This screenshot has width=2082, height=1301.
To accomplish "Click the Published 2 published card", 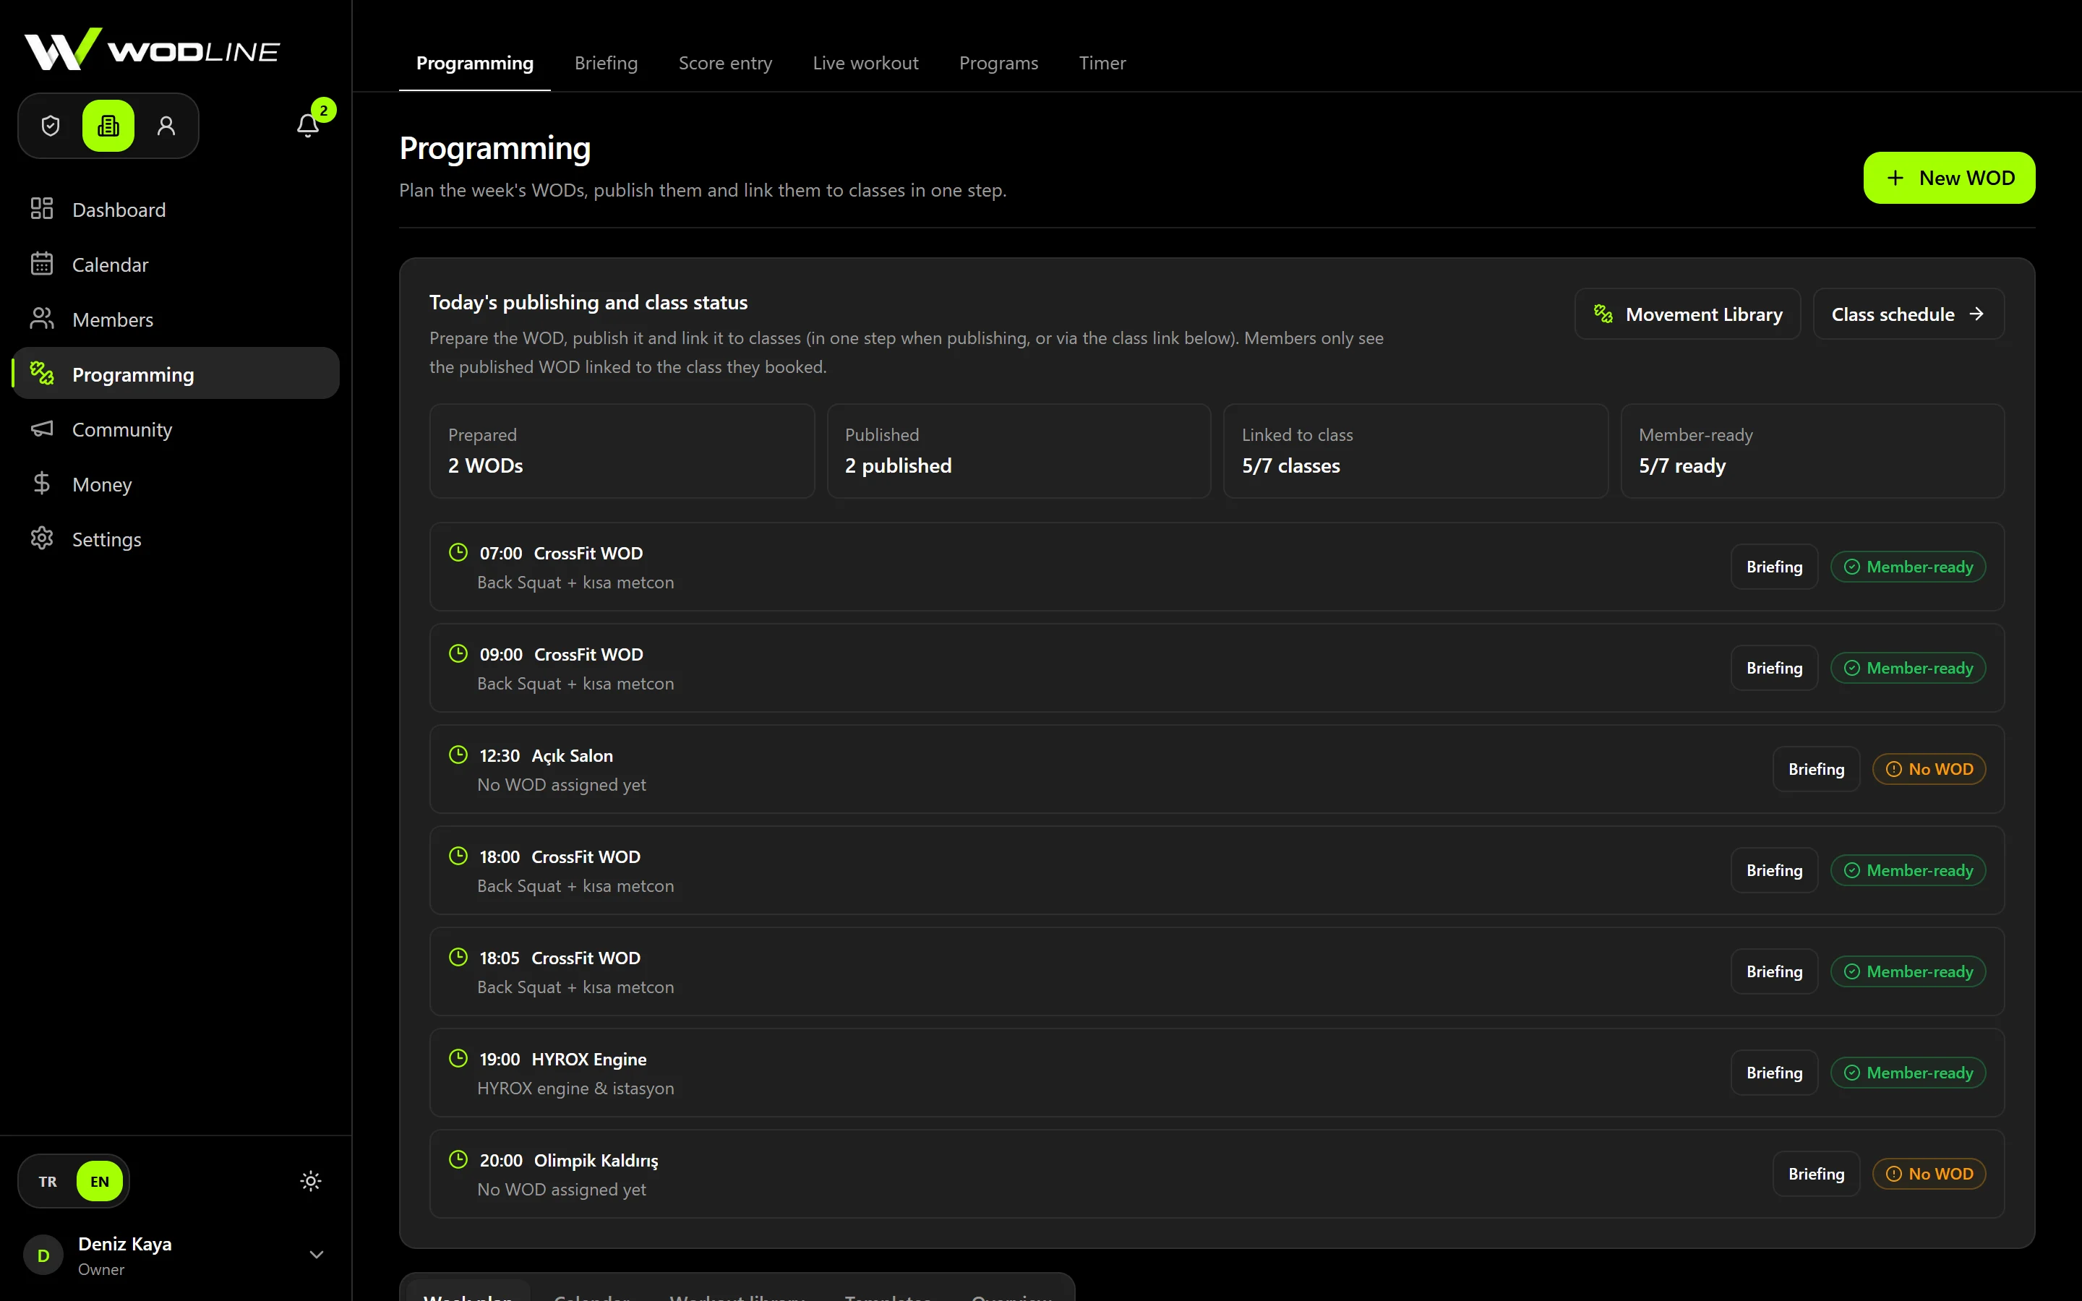I will [x=1019, y=451].
